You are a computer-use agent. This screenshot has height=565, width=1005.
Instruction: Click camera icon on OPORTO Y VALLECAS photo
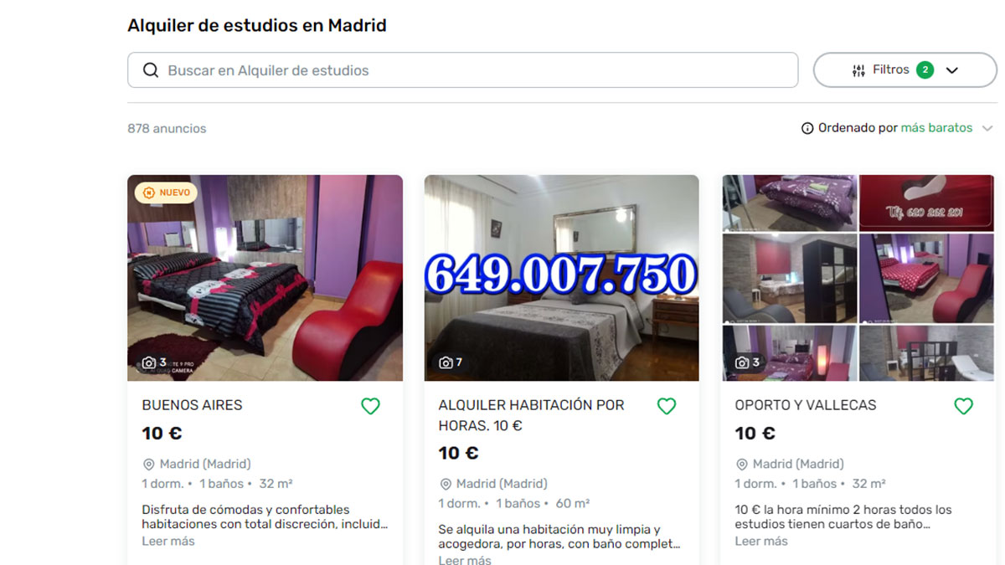pyautogui.click(x=742, y=362)
